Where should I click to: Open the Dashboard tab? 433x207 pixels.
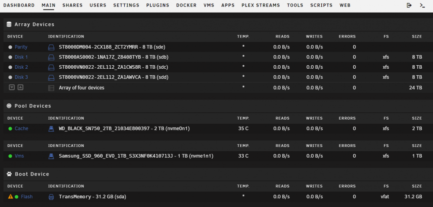tap(19, 5)
